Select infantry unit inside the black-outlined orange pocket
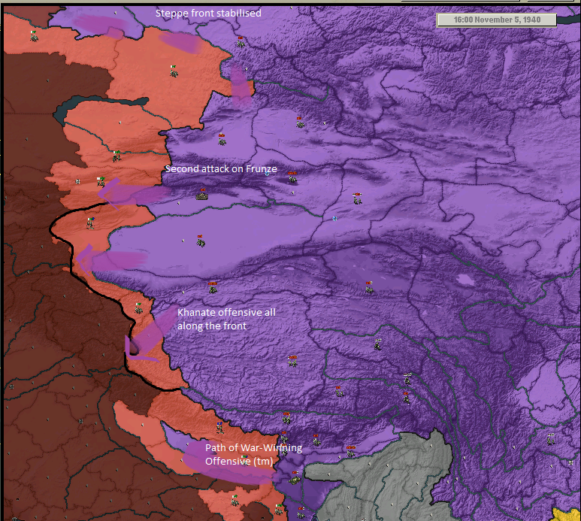Viewport: 581px width, 521px height. [90, 223]
